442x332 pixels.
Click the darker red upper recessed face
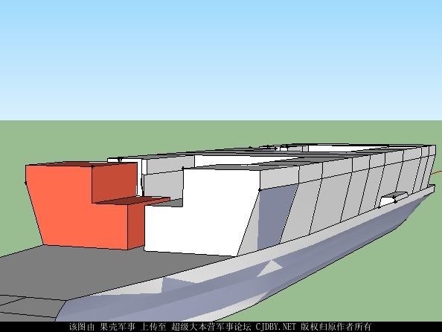click(x=114, y=182)
